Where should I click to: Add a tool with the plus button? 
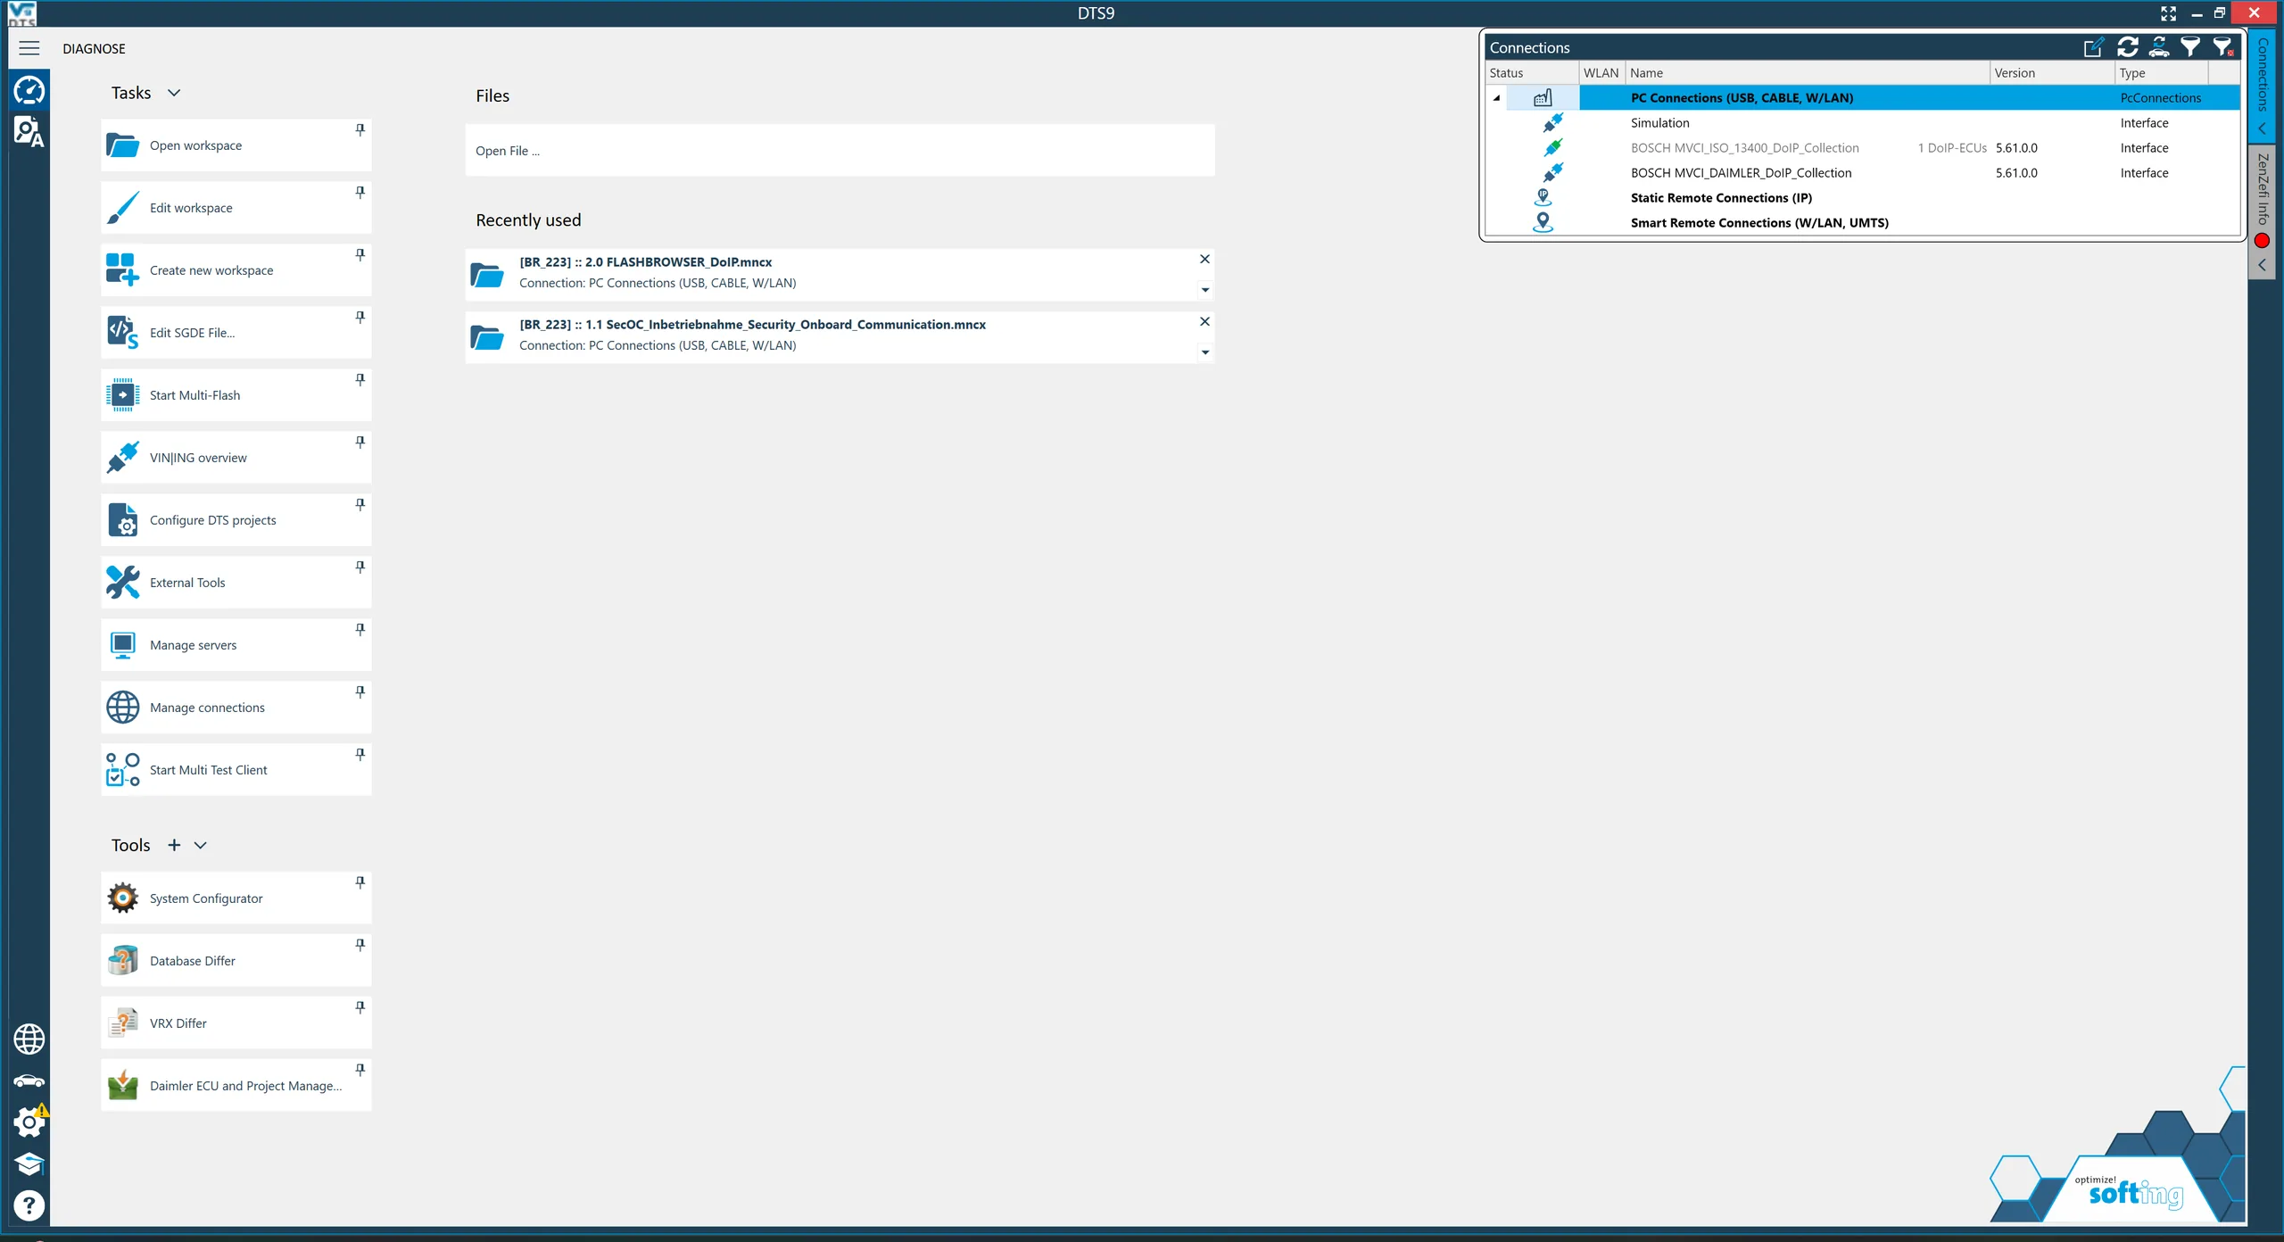(174, 845)
